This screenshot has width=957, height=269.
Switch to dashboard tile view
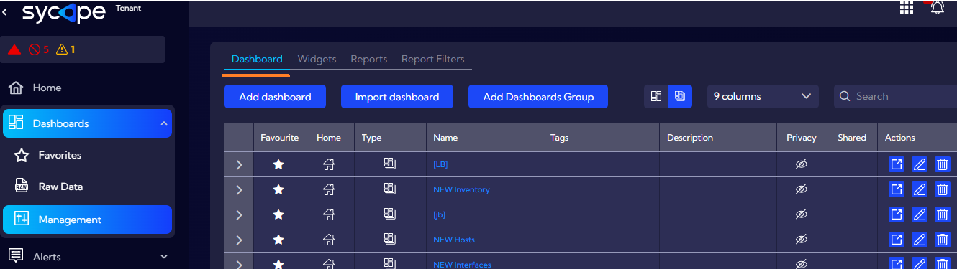coord(656,96)
